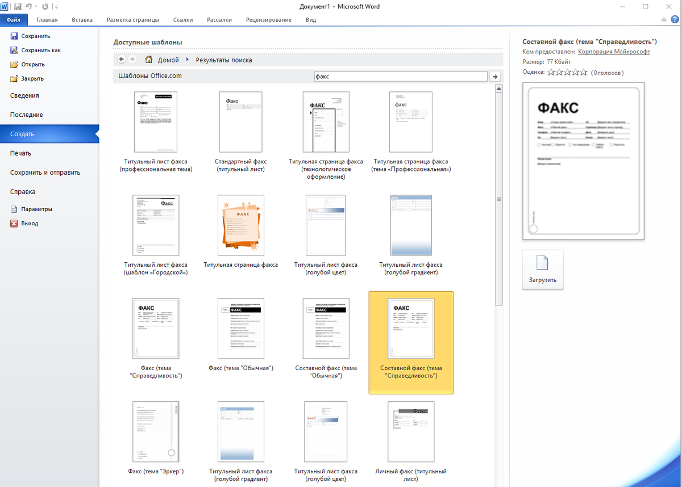Viewport: 682px width, 487px height.
Task: Click the Домой breadcrumb link
Action: [168, 60]
